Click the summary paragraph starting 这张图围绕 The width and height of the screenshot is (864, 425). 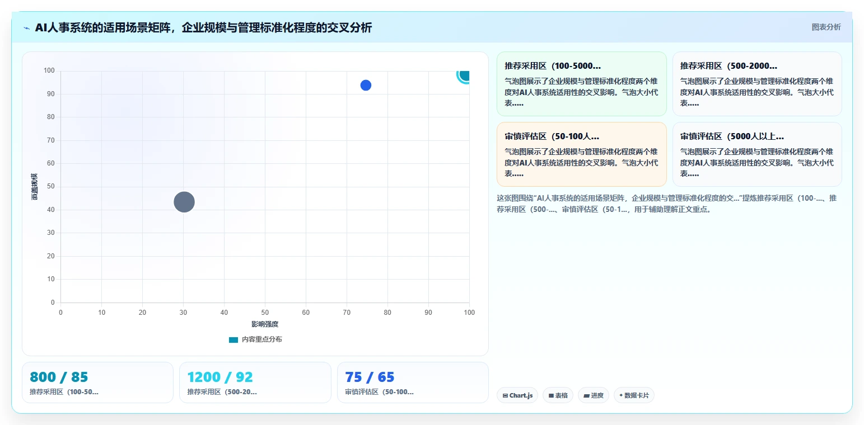(667, 204)
